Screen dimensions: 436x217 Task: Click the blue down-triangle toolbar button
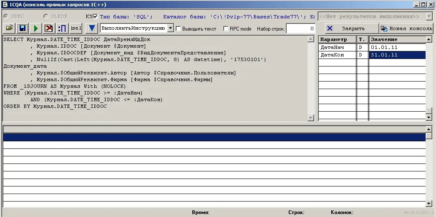[x=92, y=28]
